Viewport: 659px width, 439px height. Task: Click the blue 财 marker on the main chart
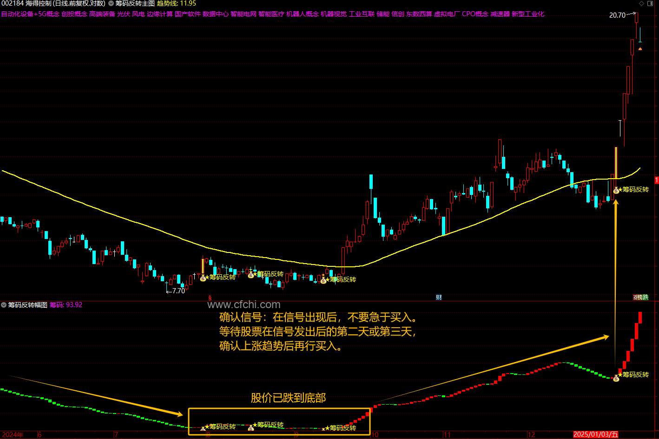(x=439, y=297)
